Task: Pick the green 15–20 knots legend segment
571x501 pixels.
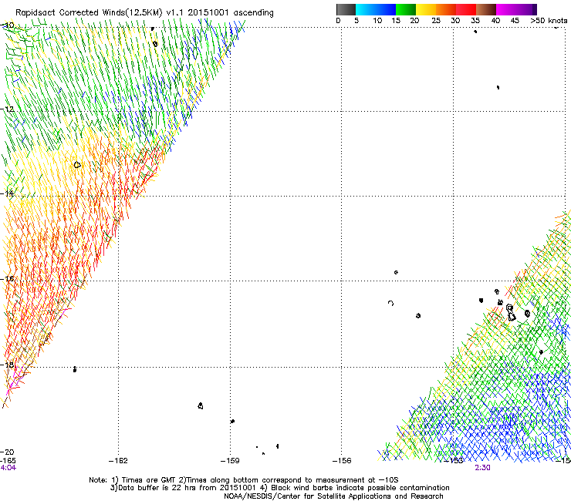Action: point(406,9)
